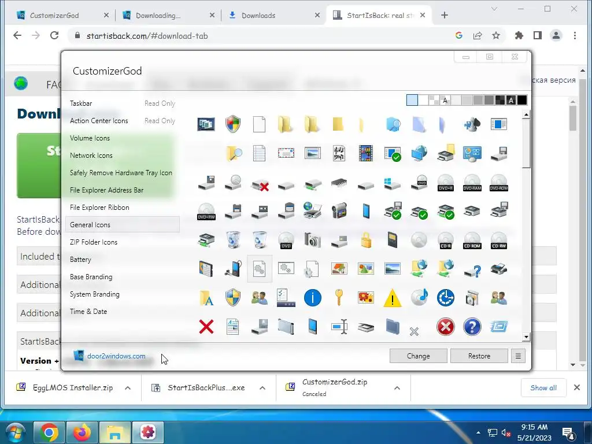The height and width of the screenshot is (444, 592).
Task: Select the DVD-RW disc icon
Action: tap(206, 212)
